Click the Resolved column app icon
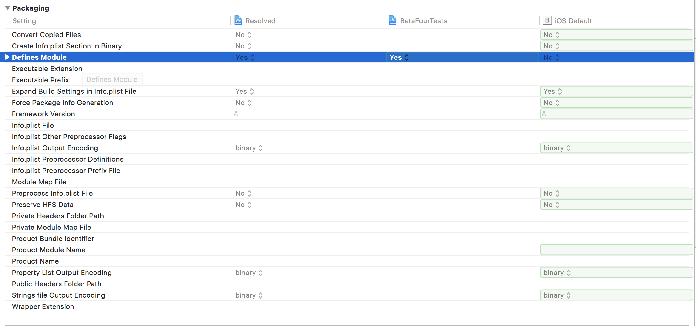The height and width of the screenshot is (326, 696). [x=238, y=20]
